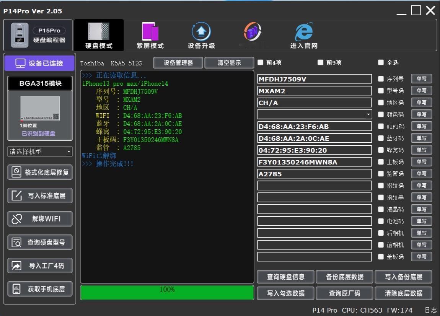This screenshot has width=440, height=316.
Task: Check the 颜色码 checkbox
Action: click(381, 114)
